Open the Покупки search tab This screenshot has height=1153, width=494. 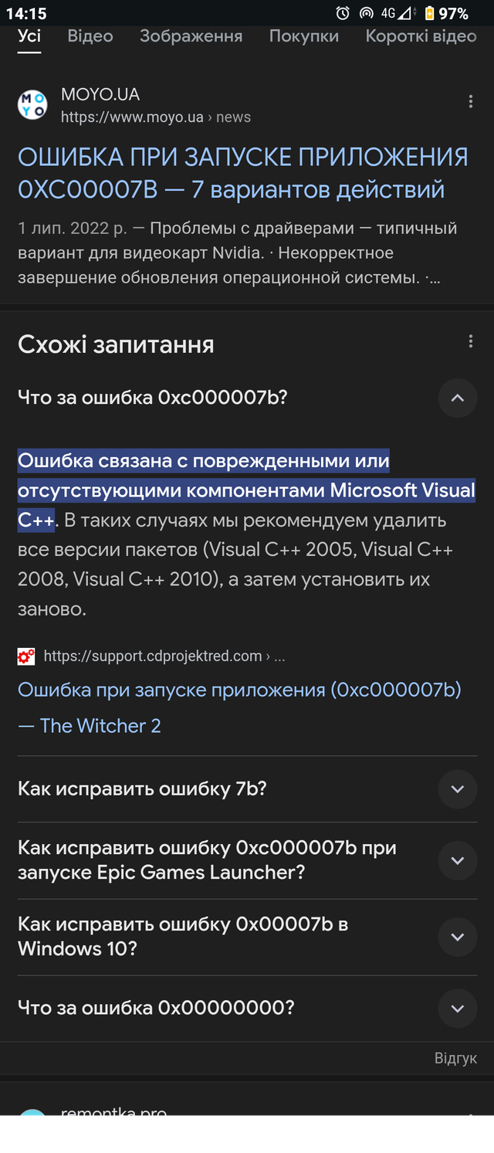(304, 36)
